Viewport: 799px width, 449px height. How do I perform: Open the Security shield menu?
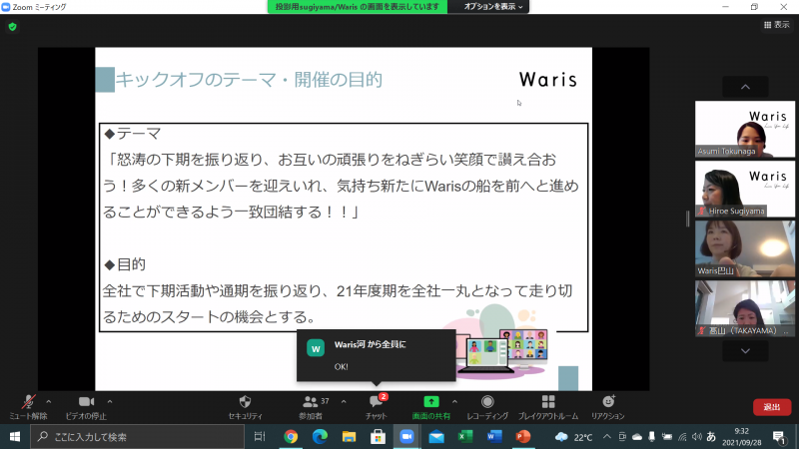click(245, 407)
